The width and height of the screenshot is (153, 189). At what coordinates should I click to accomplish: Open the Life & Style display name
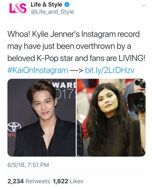click(x=46, y=5)
